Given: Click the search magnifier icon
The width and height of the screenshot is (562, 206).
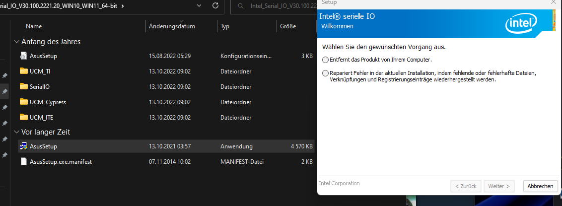Looking at the screenshot, I should [x=241, y=6].
